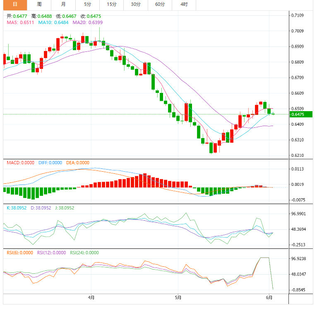This screenshot has width=317, height=309.
Task: Open the 5分 five-minute chart tab
Action: click(x=88, y=5)
